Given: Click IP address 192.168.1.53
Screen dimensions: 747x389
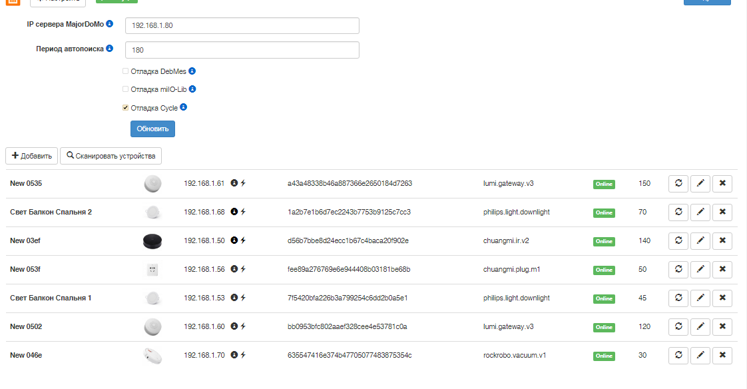Looking at the screenshot, I should [204, 298].
